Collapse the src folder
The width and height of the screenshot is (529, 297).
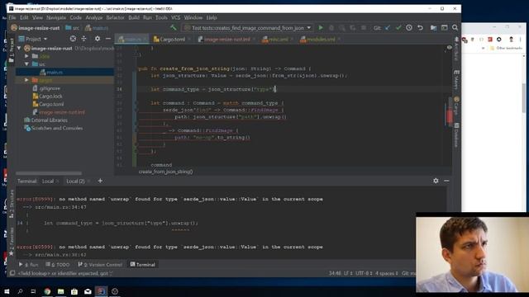pos(26,64)
